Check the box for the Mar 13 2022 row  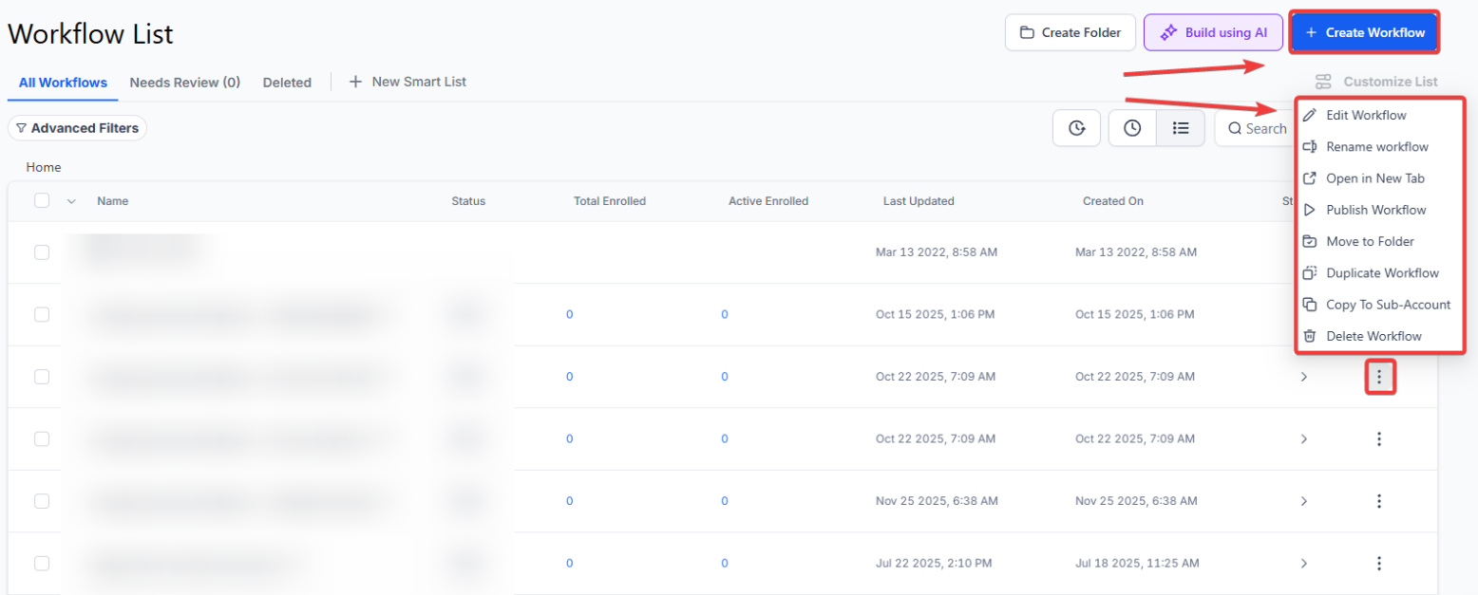[x=42, y=252]
